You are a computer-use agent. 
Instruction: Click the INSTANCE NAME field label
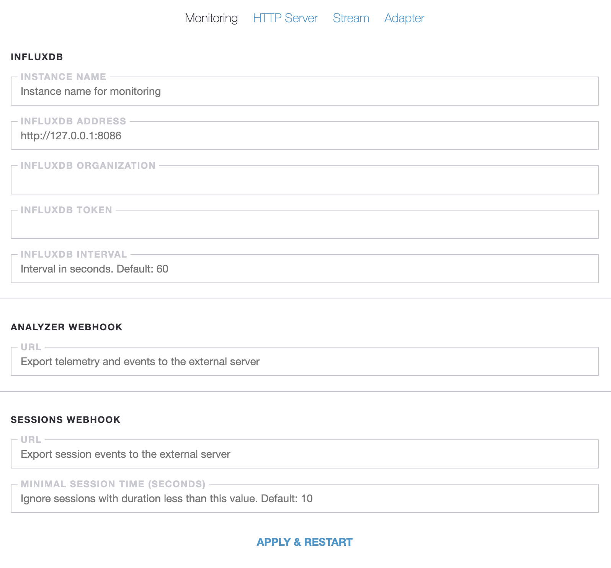coord(63,77)
